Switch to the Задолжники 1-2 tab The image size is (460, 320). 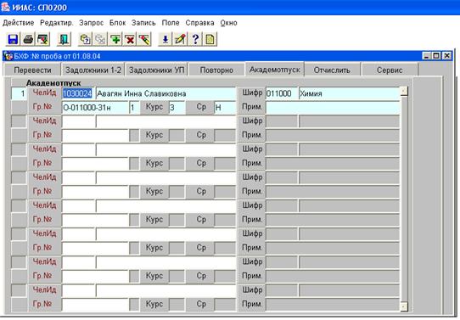tap(93, 70)
